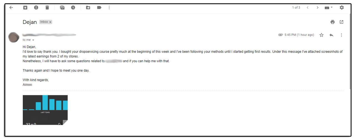Viewport: 354px width, 140px height.
Task: Print the entire conversation
Action: 333,22
